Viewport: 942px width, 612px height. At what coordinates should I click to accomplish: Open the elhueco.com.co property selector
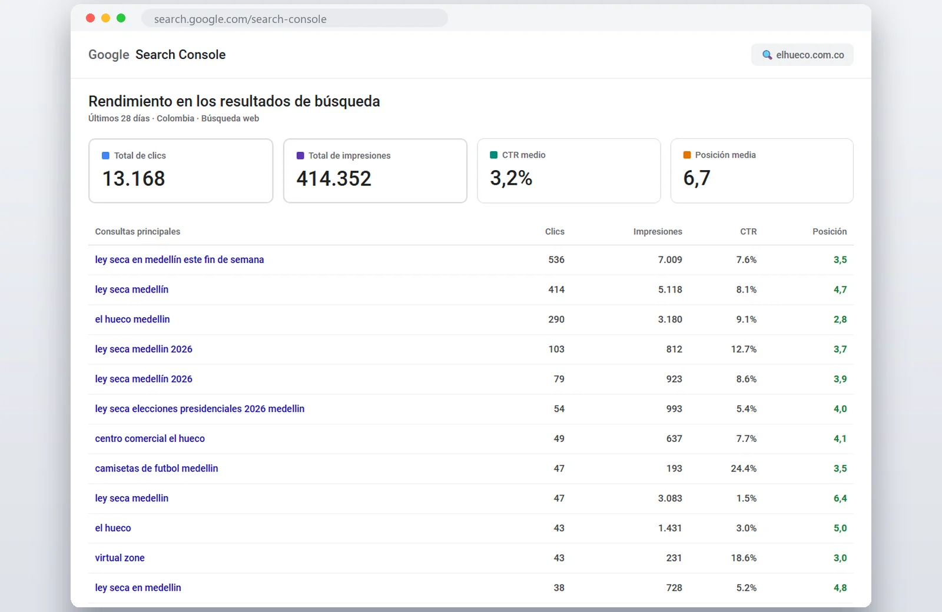[802, 55]
